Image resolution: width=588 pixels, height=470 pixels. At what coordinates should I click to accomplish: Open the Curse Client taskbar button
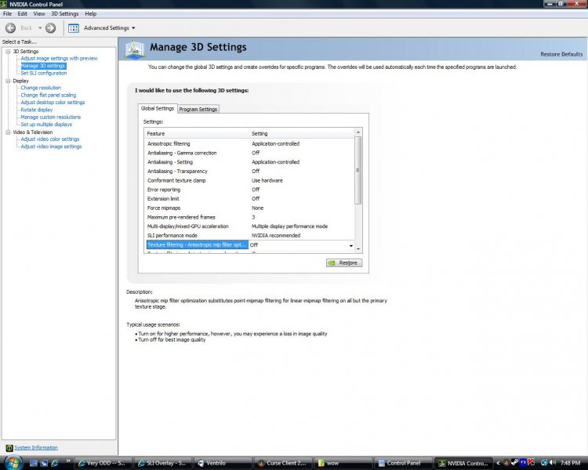point(283,463)
